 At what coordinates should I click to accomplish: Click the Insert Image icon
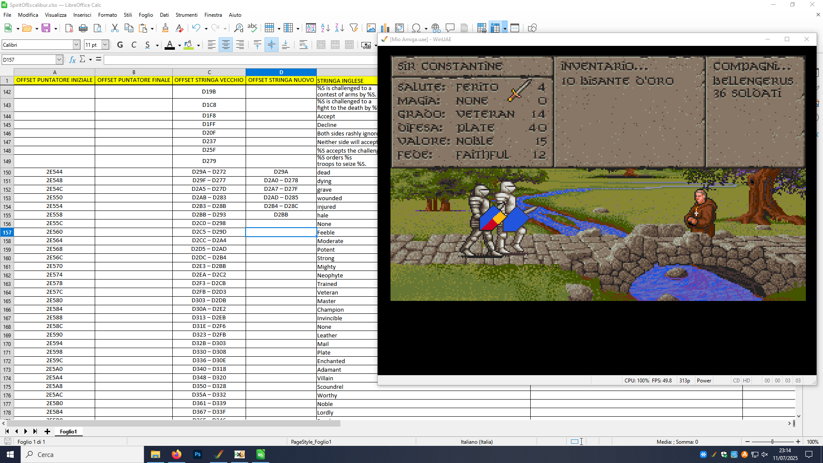click(x=371, y=28)
